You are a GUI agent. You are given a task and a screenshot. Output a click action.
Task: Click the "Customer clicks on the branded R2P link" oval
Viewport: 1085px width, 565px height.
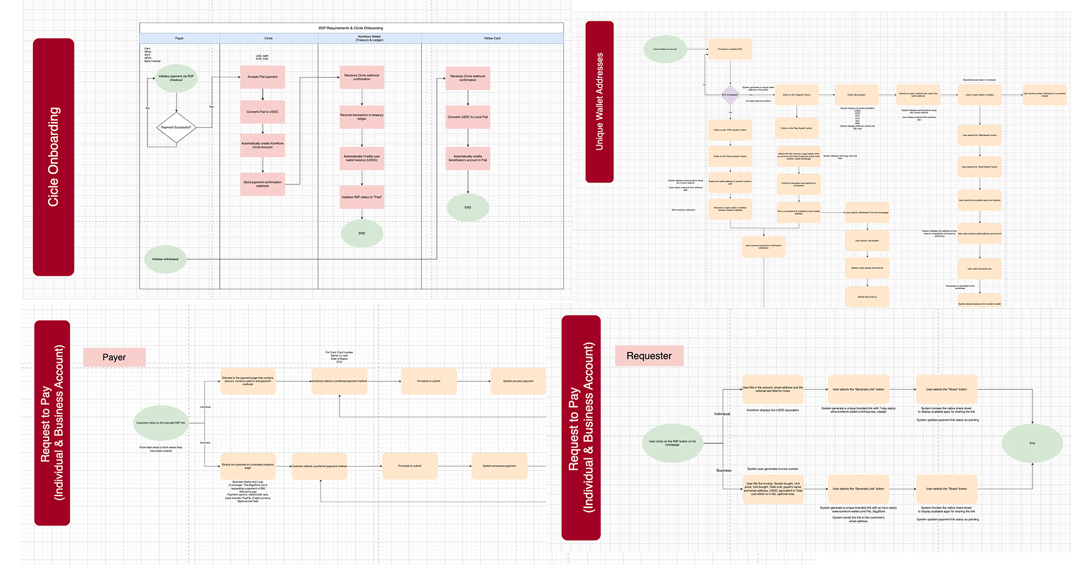[160, 421]
